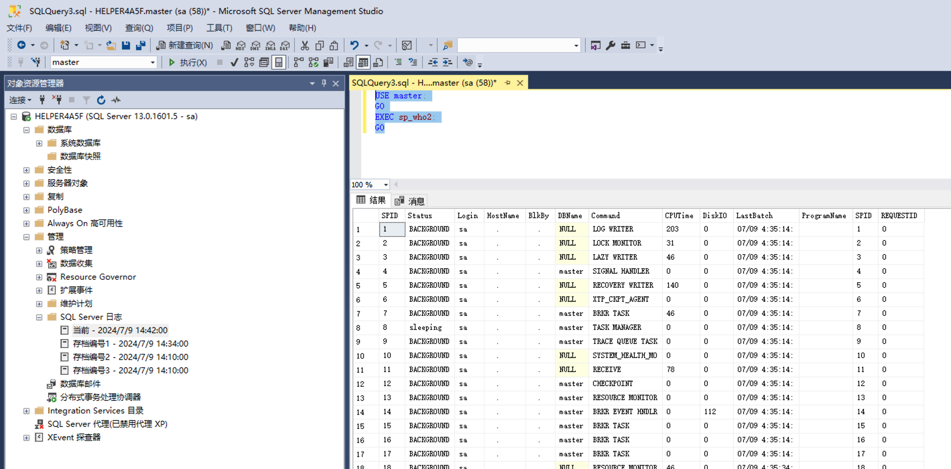This screenshot has height=469, width=951.
Task: Open the 查询(Q) menu
Action: 139,28
